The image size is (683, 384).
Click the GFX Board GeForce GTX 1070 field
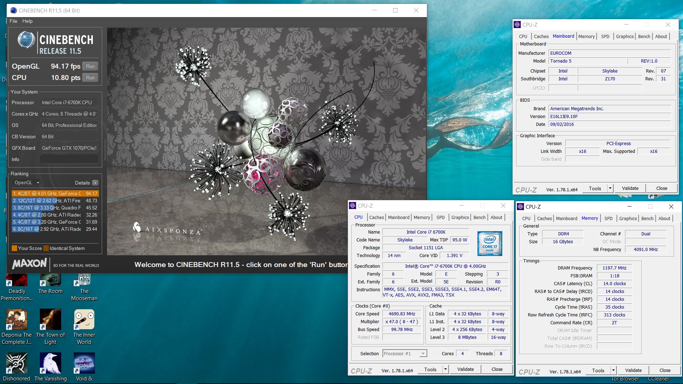[69, 148]
